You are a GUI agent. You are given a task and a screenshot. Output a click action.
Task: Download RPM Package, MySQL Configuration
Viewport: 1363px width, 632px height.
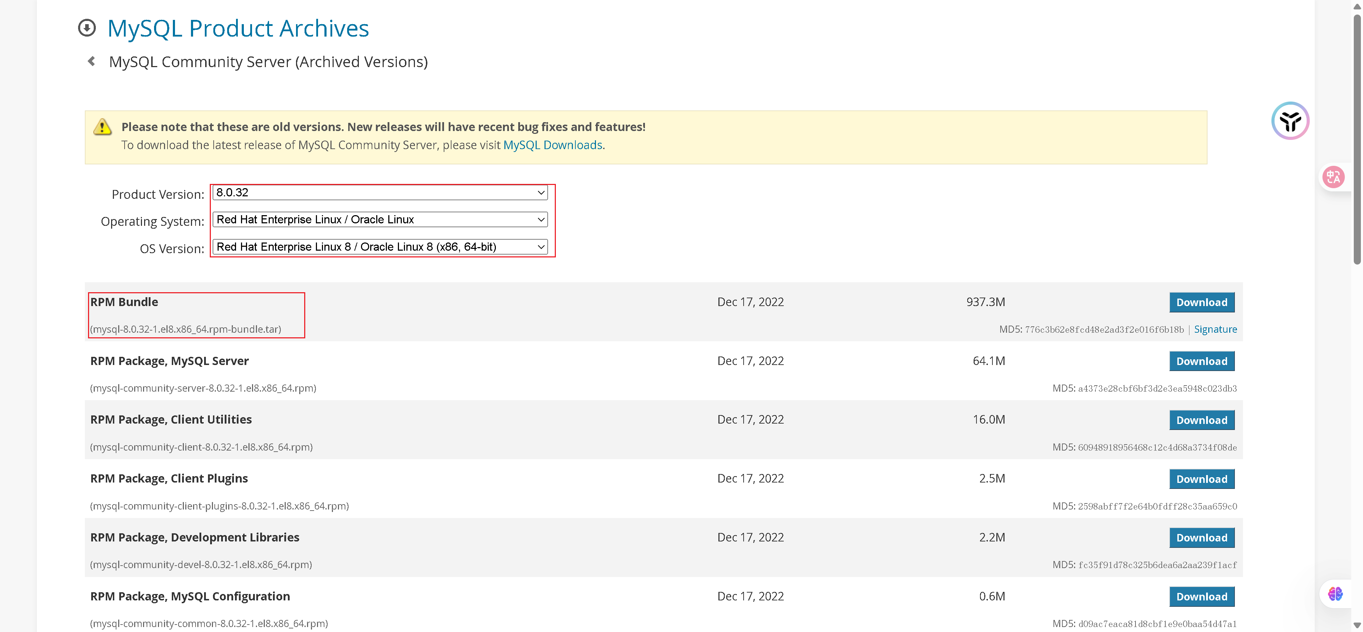(x=1201, y=596)
